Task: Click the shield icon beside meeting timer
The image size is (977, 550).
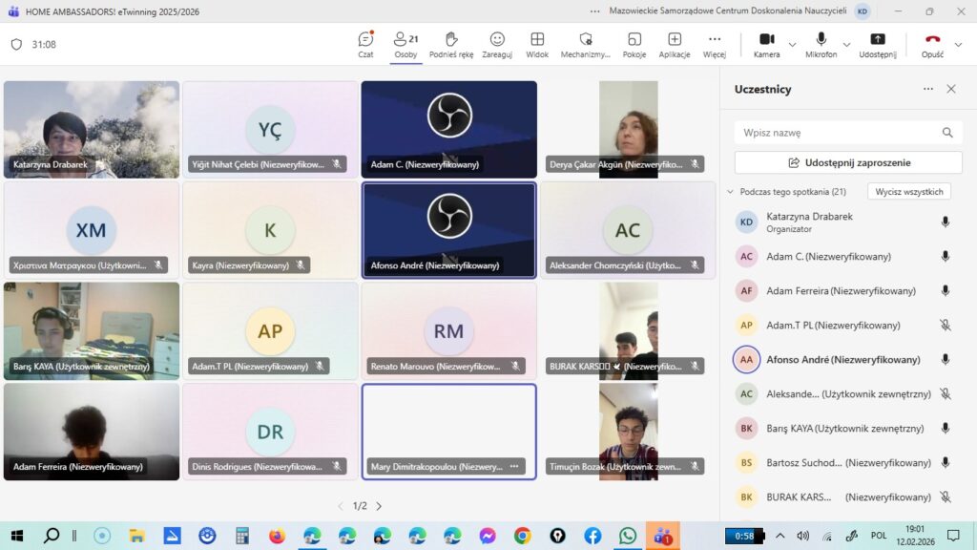Action: pos(17,44)
